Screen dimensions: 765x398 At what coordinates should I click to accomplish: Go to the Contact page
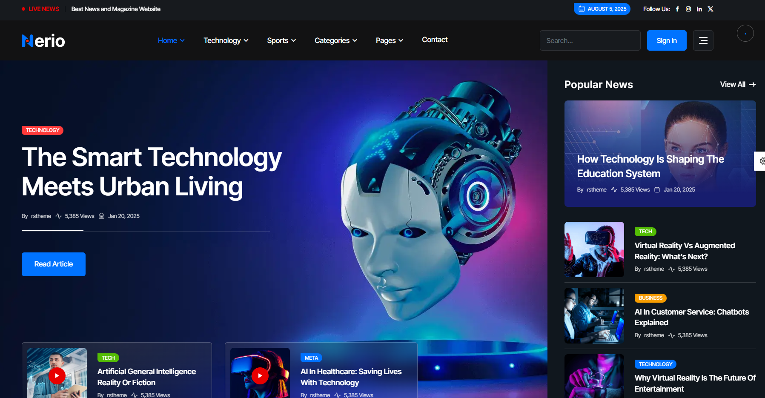[435, 40]
